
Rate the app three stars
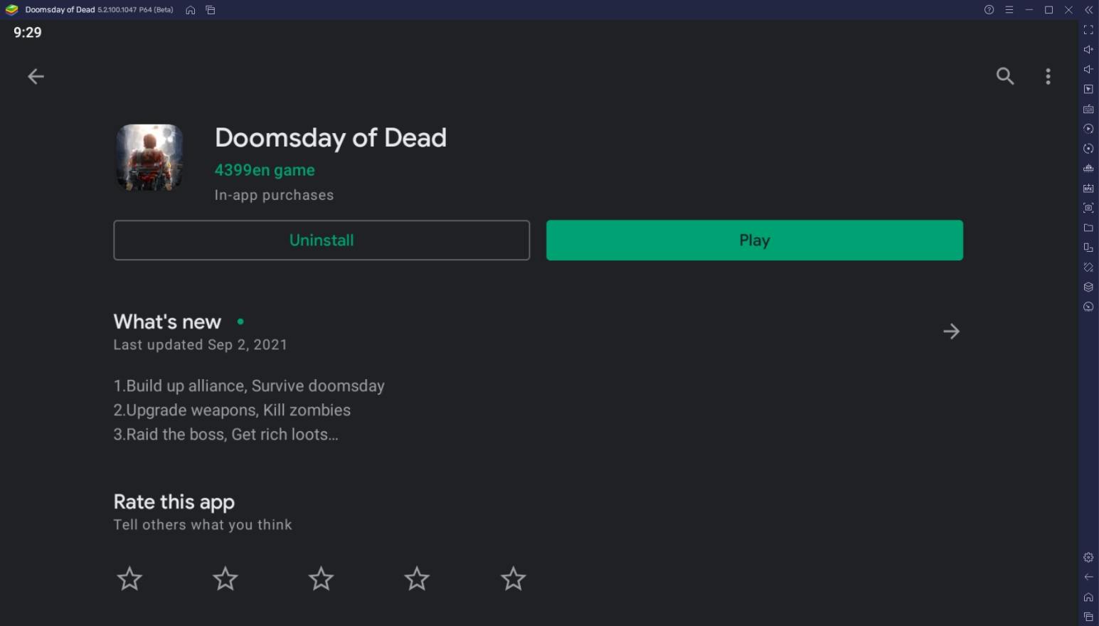[x=321, y=579]
